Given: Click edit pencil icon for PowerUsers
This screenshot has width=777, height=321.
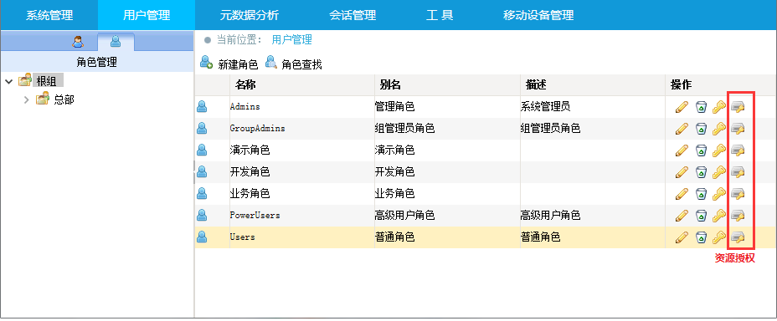Looking at the screenshot, I should point(682,216).
